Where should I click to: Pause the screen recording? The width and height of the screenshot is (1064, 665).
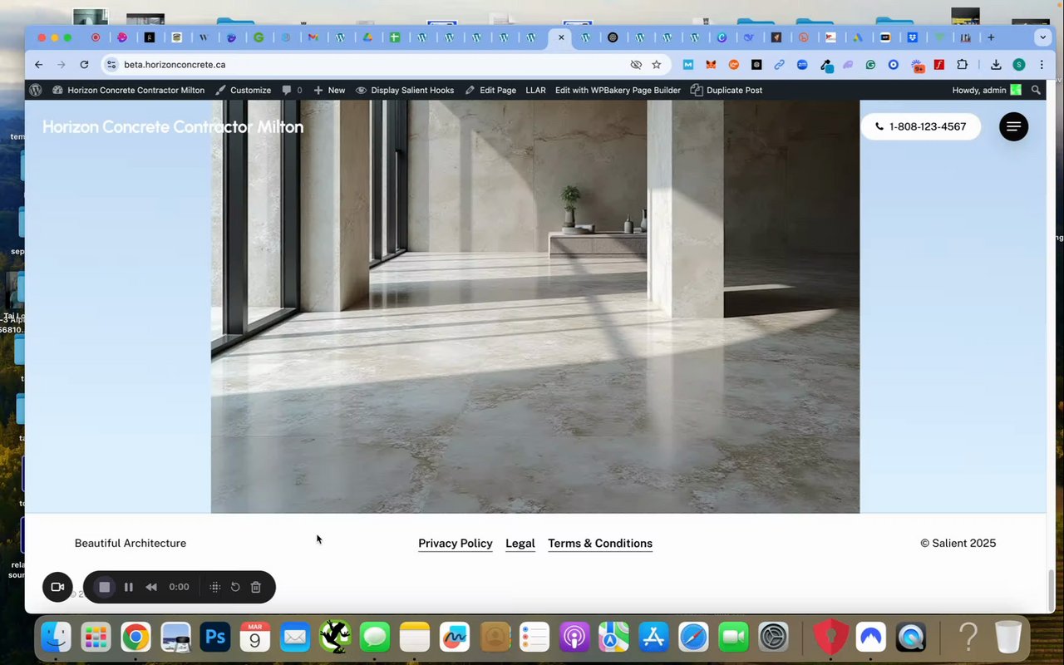pos(129,587)
